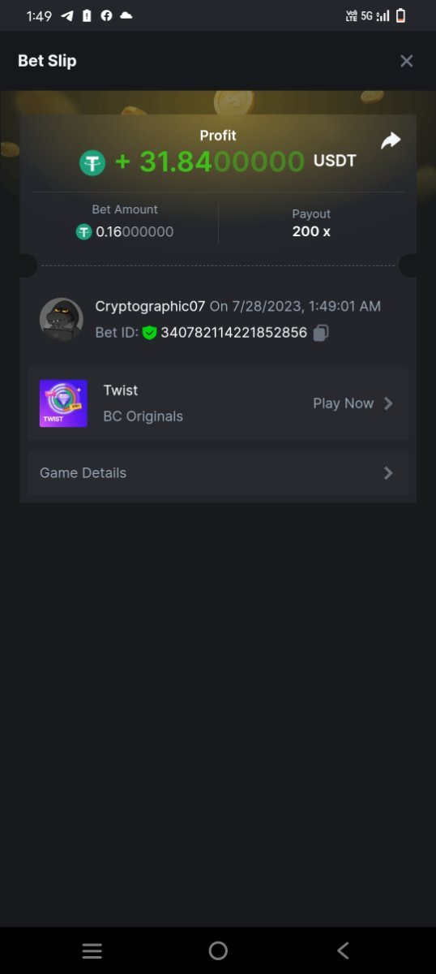Copy the Bet ID with copy icon
The image size is (436, 974).
321,333
